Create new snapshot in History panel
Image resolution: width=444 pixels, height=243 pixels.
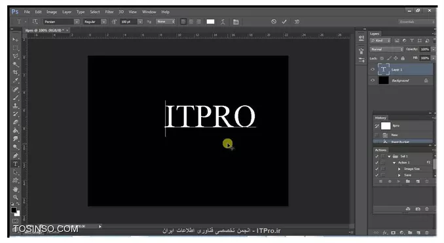point(418,209)
